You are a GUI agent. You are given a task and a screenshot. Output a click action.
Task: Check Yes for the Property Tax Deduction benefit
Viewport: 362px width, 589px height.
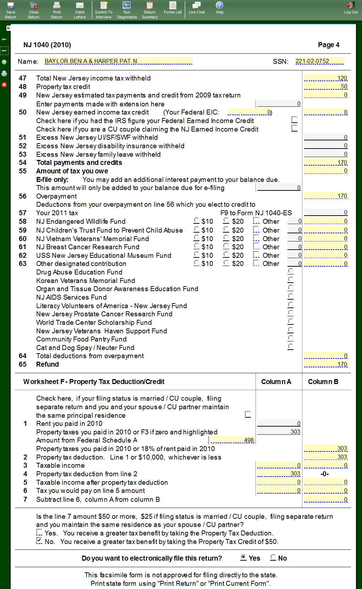[39, 532]
